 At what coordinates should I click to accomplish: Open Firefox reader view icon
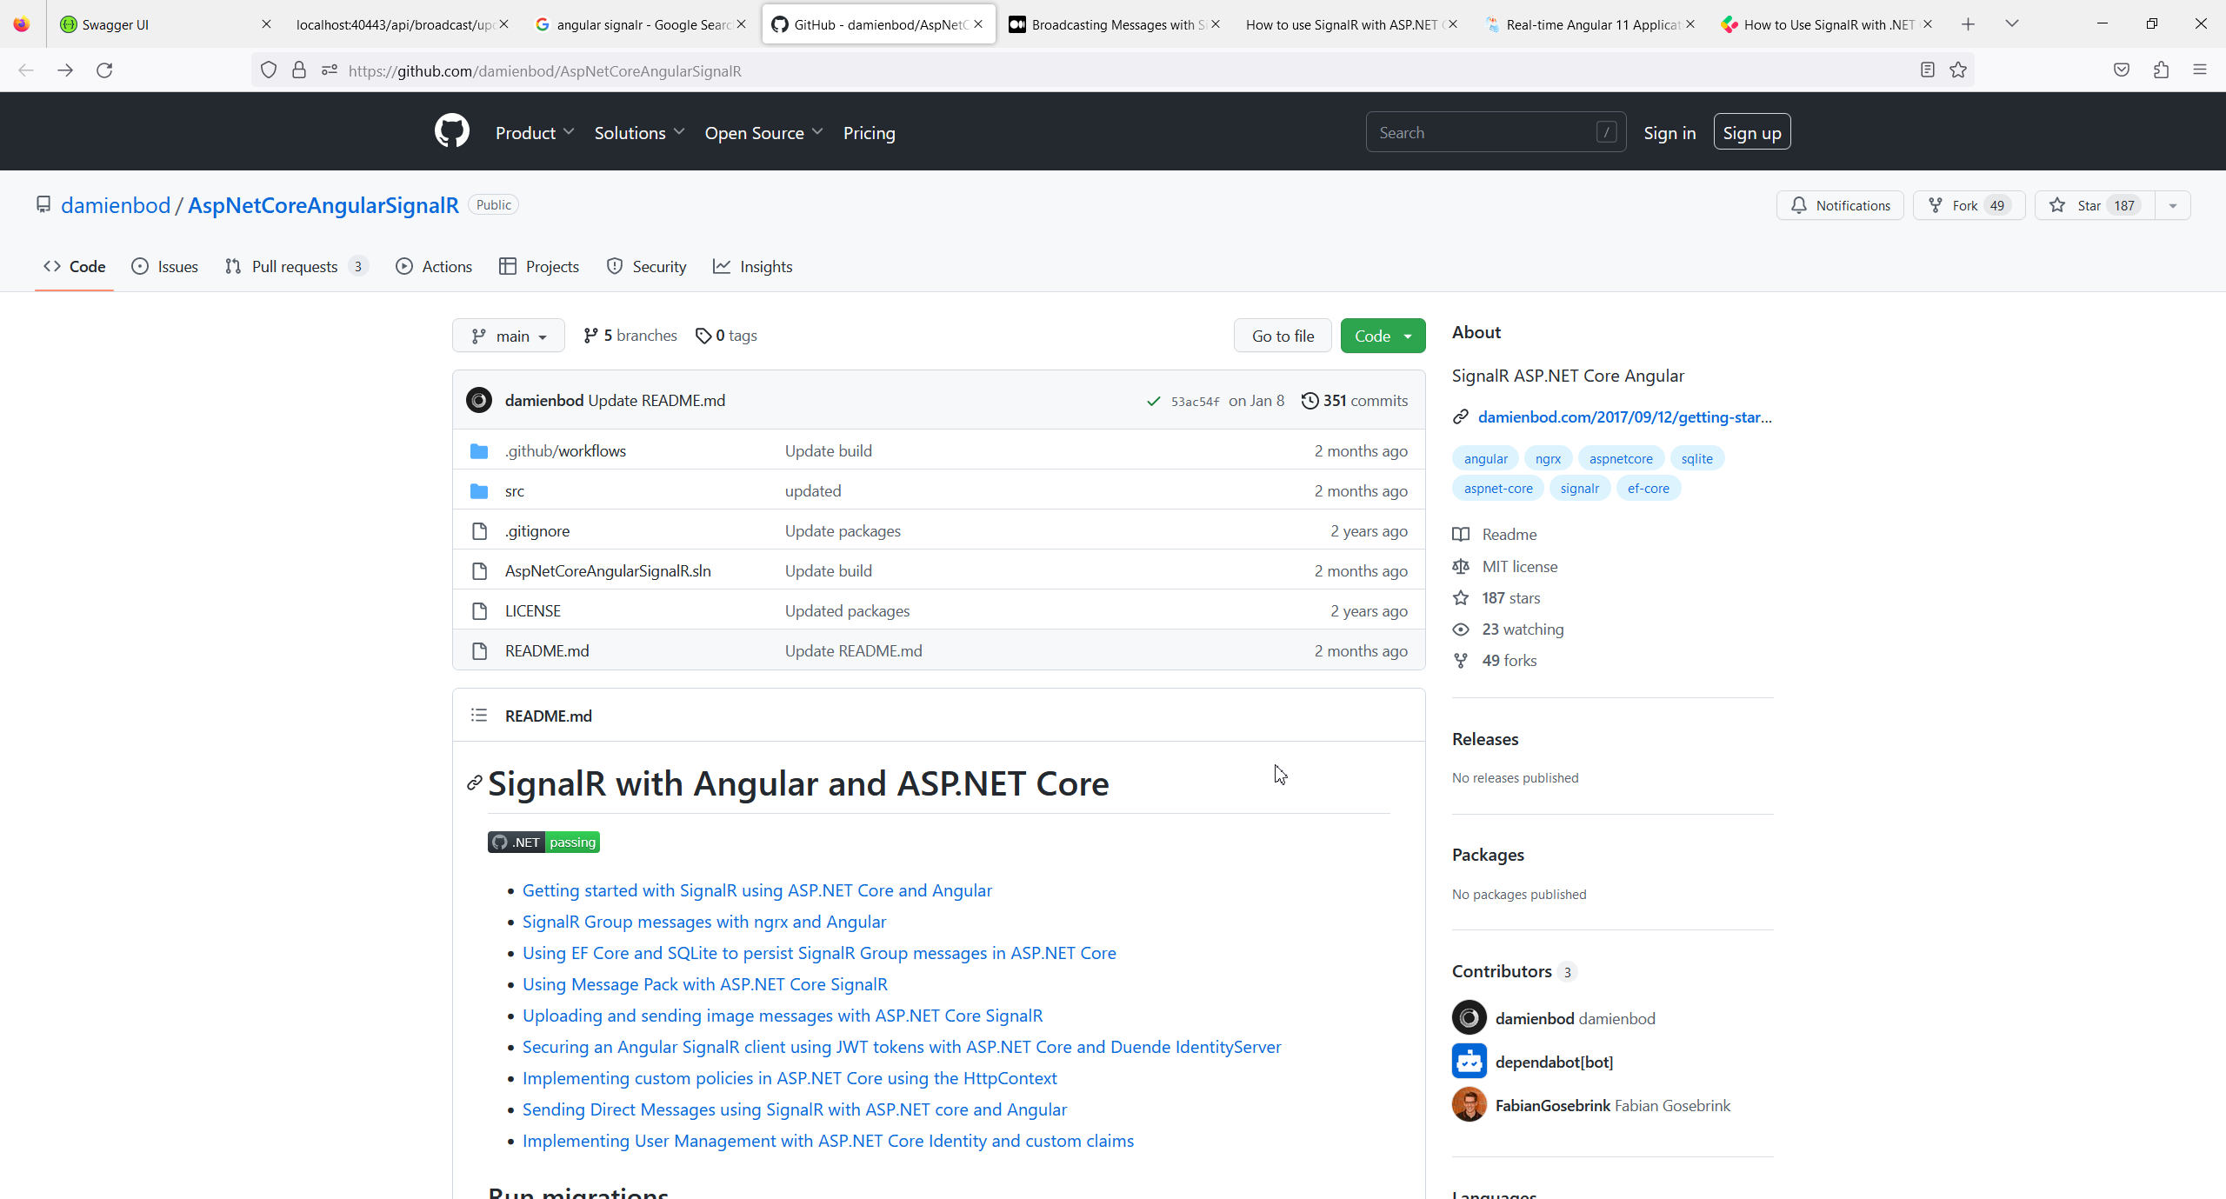1927,70
